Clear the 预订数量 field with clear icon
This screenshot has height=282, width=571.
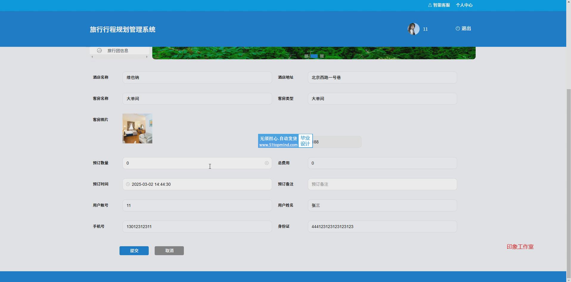click(266, 163)
